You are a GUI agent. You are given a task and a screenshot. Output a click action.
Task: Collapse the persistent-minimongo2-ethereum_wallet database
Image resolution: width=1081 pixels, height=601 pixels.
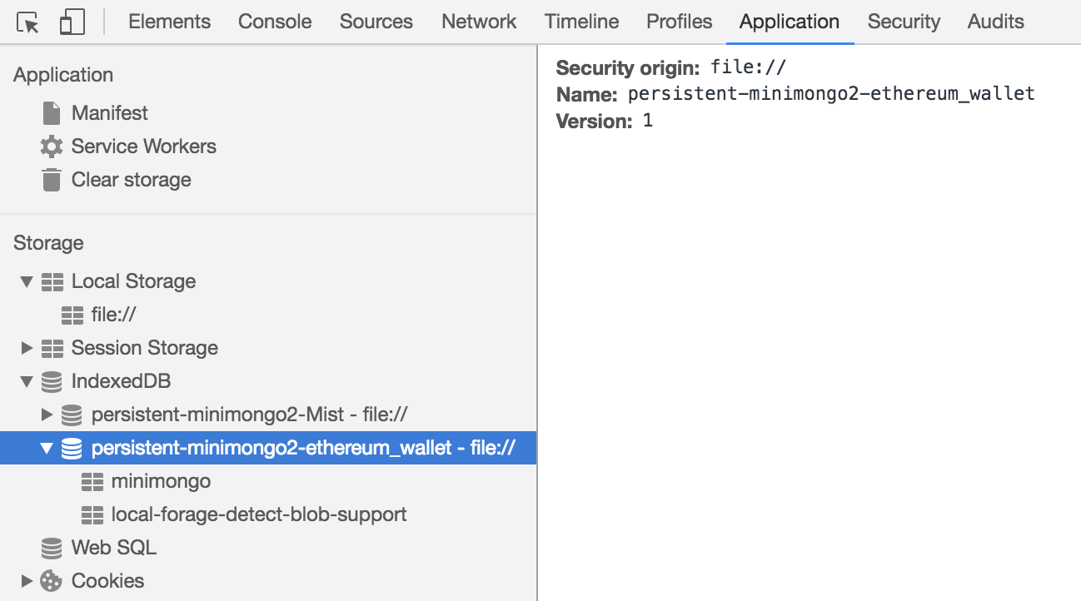47,448
